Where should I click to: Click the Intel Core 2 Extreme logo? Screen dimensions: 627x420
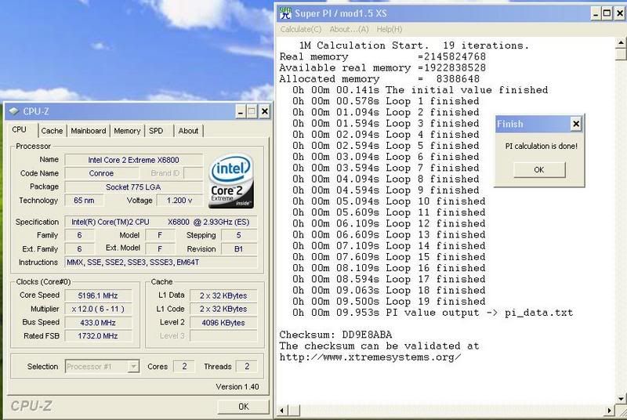(230, 181)
